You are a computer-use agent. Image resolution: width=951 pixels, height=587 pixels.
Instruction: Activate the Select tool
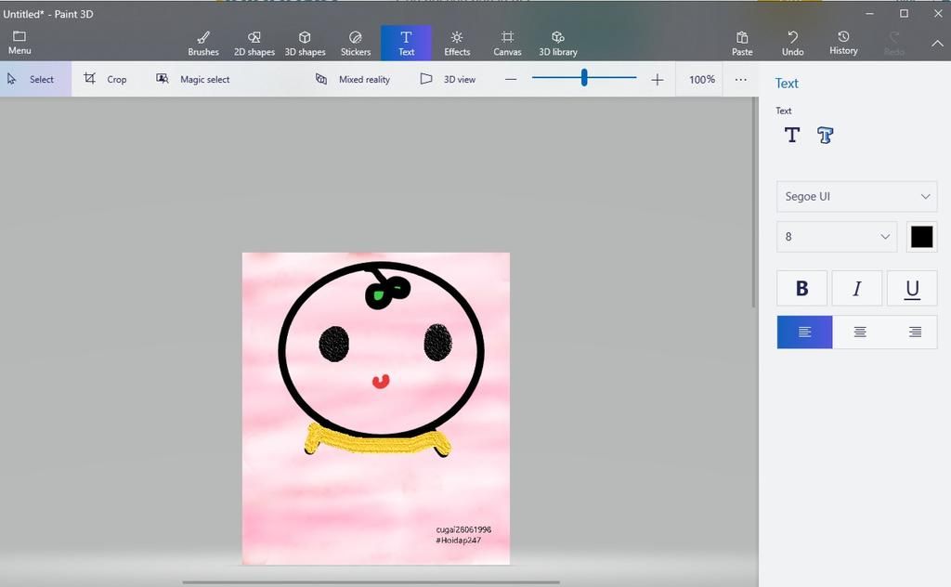tap(36, 79)
